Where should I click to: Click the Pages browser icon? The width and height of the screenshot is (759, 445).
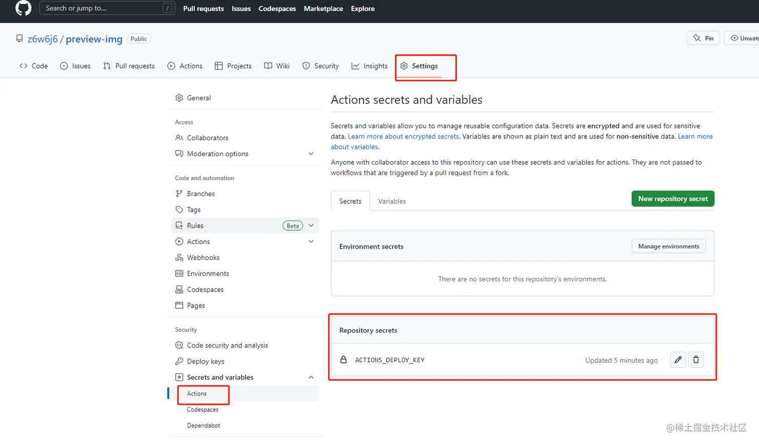tap(179, 305)
